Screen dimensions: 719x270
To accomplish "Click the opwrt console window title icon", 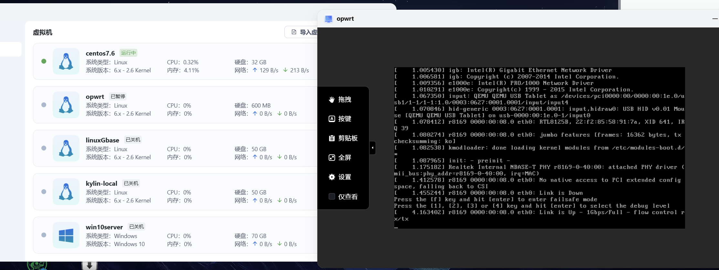I will click(x=329, y=19).
